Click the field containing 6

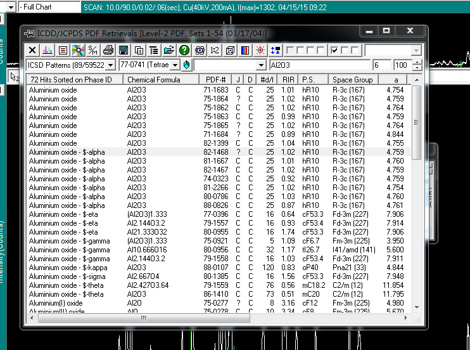(381, 65)
